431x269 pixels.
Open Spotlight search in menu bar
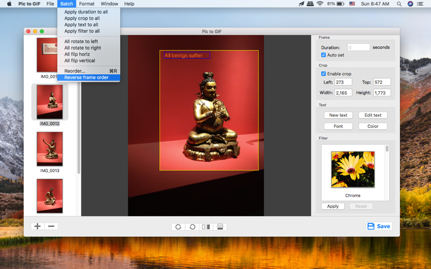tap(399, 4)
